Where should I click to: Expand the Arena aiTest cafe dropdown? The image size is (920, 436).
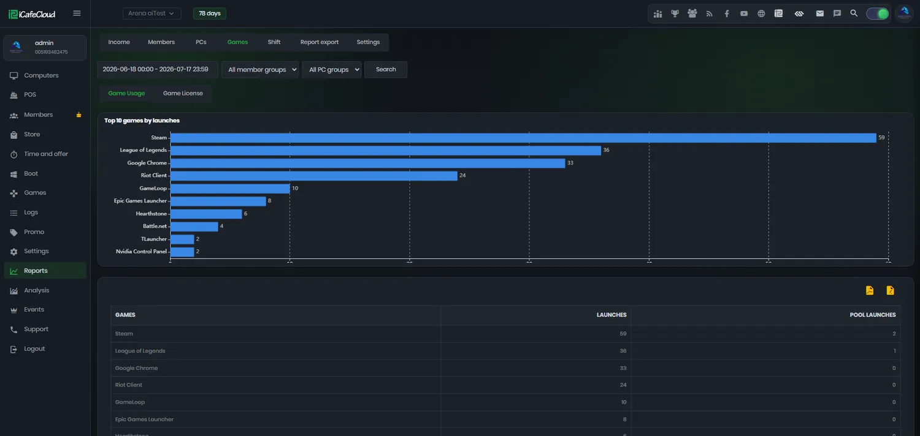tap(151, 13)
